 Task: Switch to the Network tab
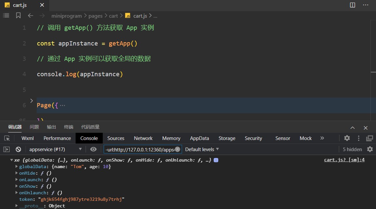143,138
